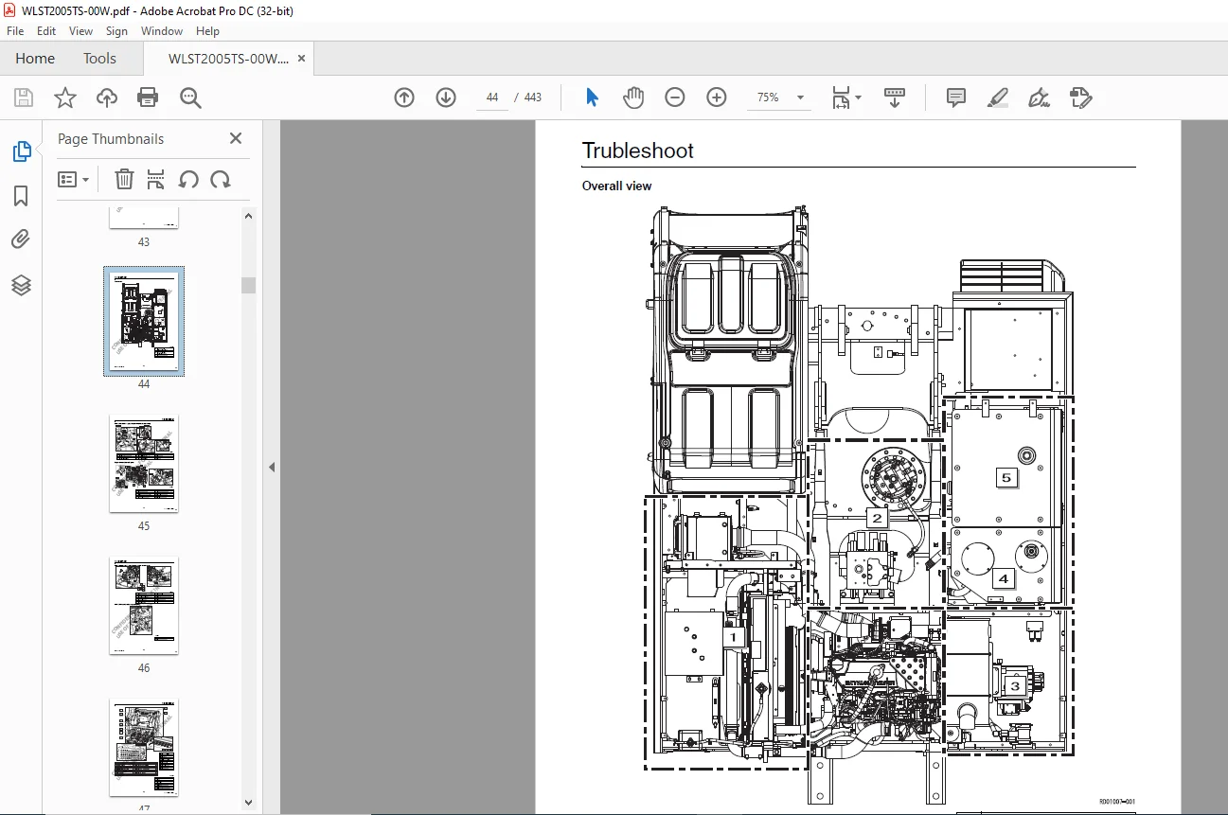Switch to the Home tab

(35, 59)
